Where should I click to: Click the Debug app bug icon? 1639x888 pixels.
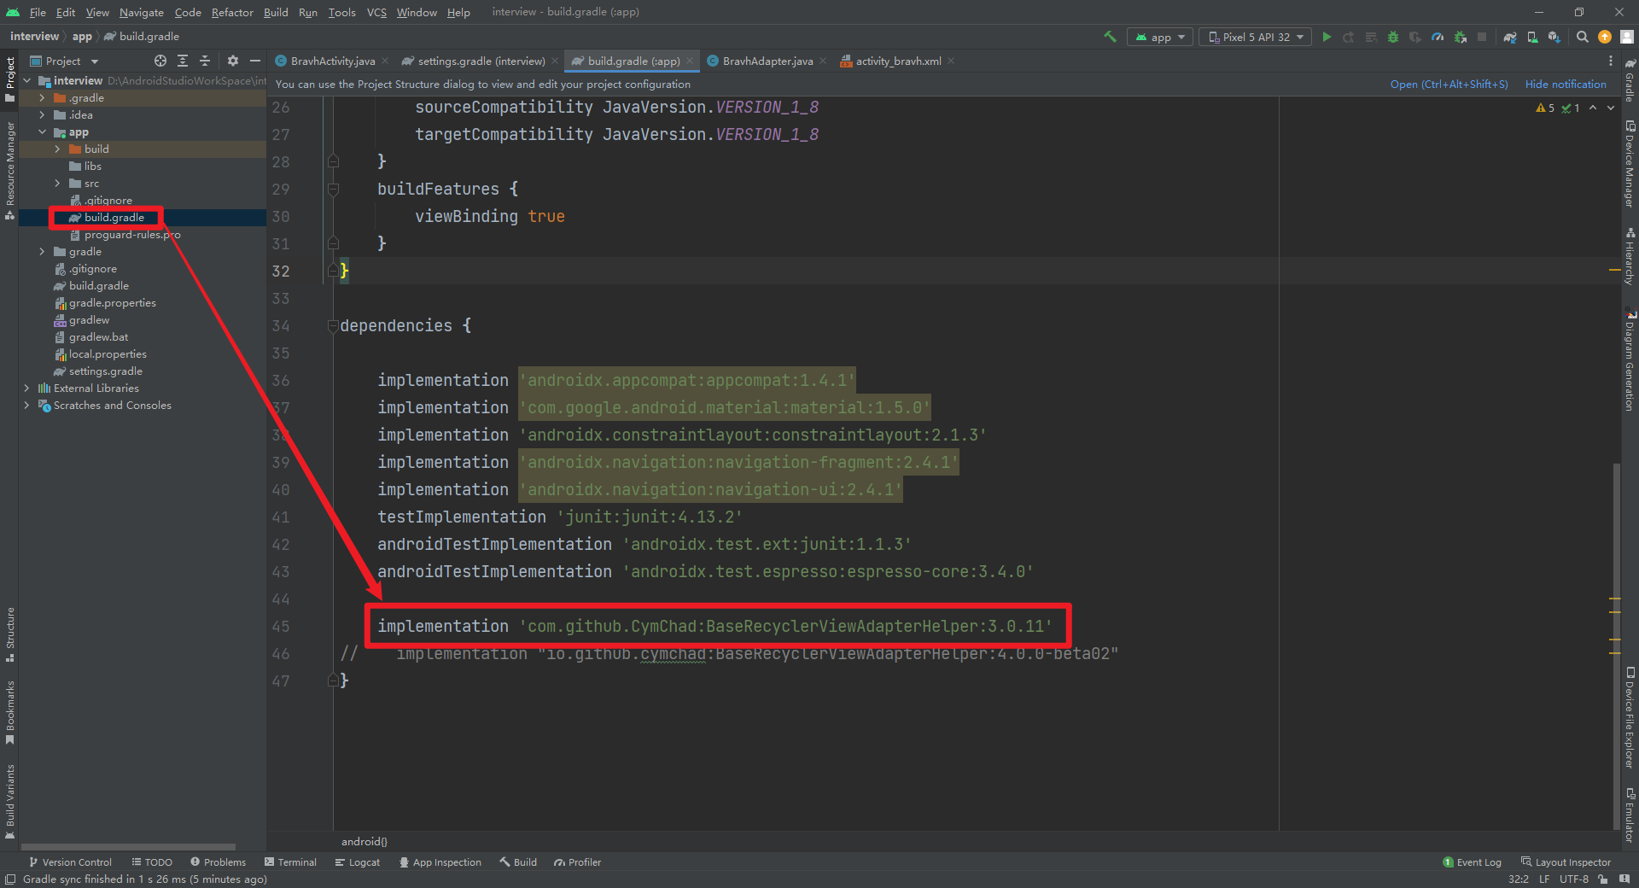coord(1393,37)
